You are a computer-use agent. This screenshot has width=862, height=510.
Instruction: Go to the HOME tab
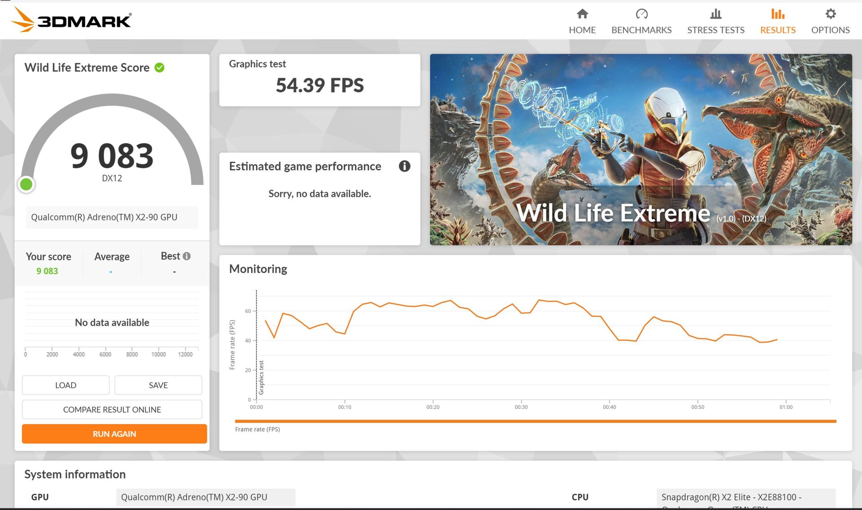(x=582, y=30)
